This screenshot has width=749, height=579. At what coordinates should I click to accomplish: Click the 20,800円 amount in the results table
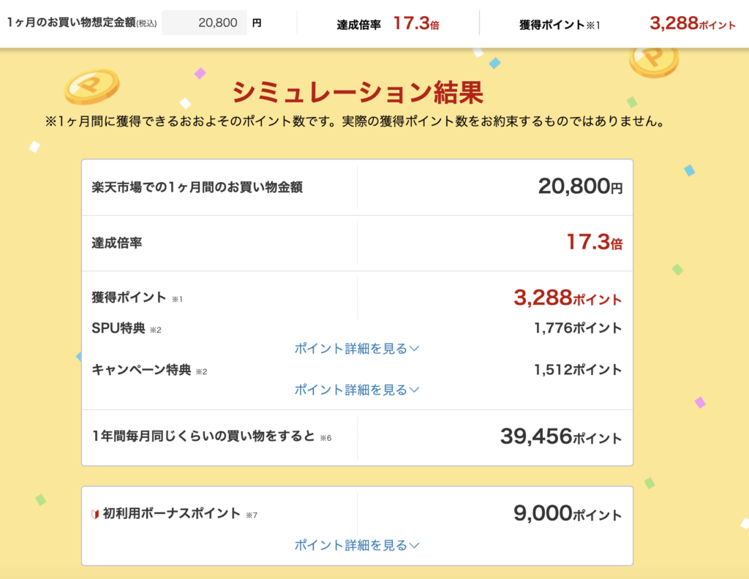(x=580, y=187)
